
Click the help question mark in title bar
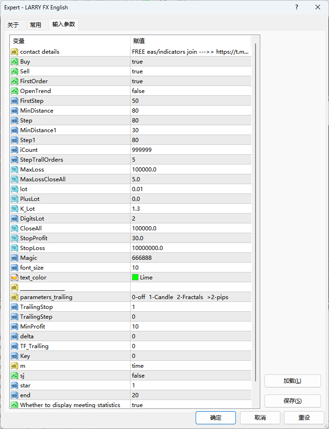[297, 7]
